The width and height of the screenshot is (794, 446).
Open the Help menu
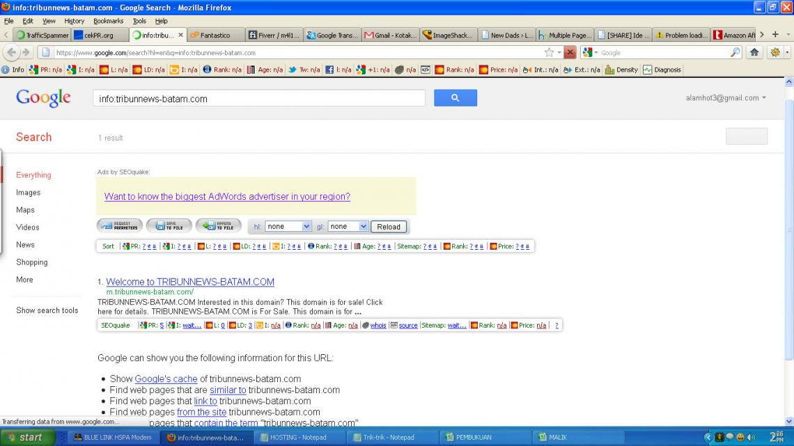(x=161, y=21)
